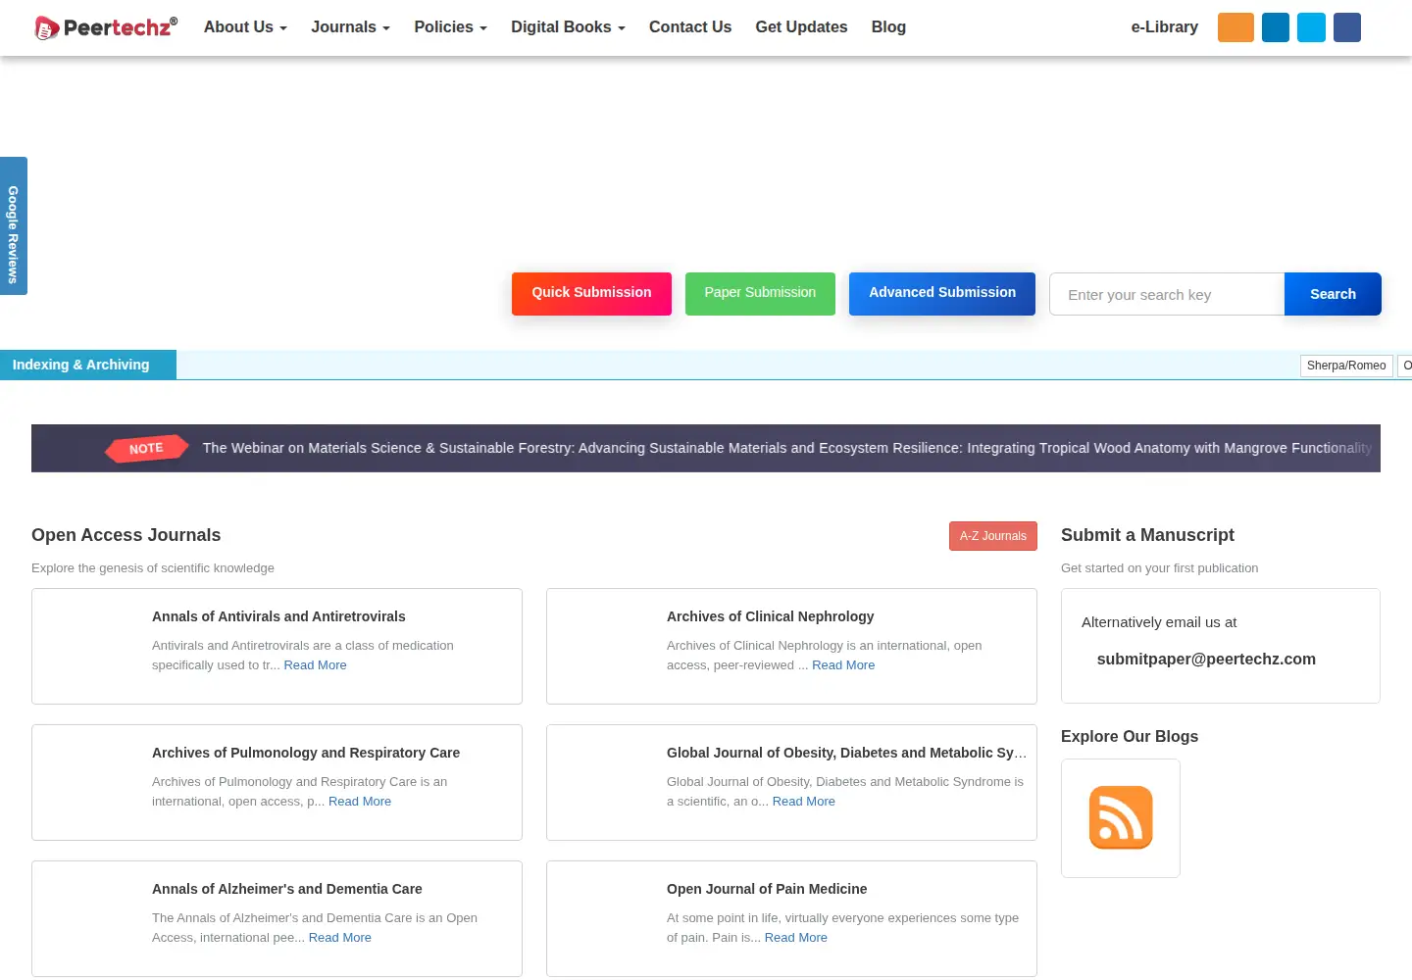Click the orange square icon in header

[x=1235, y=27]
